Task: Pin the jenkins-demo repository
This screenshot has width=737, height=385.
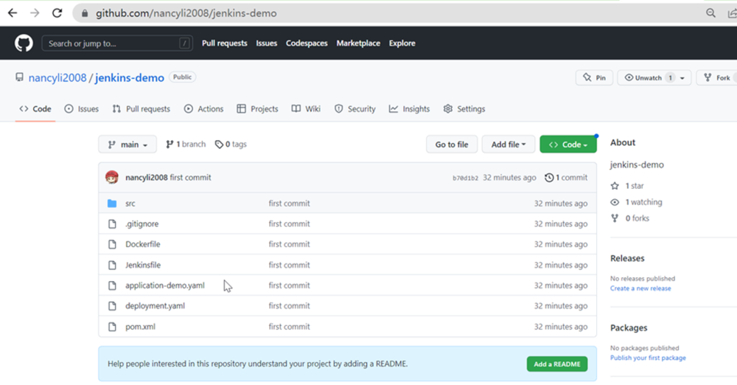Action: coord(594,77)
